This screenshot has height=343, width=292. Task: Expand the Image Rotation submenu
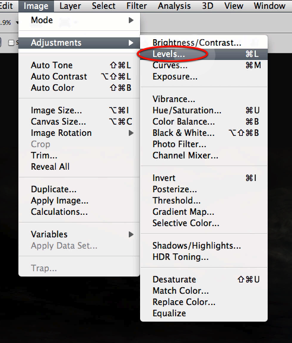coord(79,133)
